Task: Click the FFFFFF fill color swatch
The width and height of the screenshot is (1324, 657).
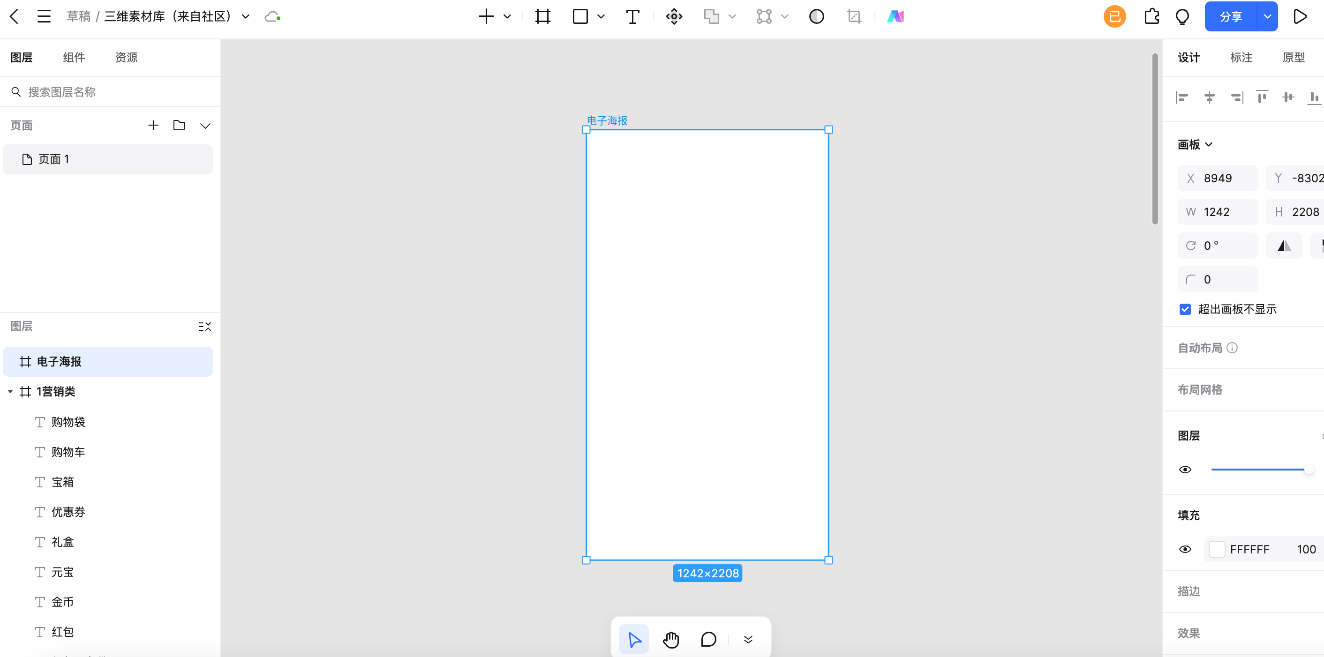Action: (x=1216, y=549)
